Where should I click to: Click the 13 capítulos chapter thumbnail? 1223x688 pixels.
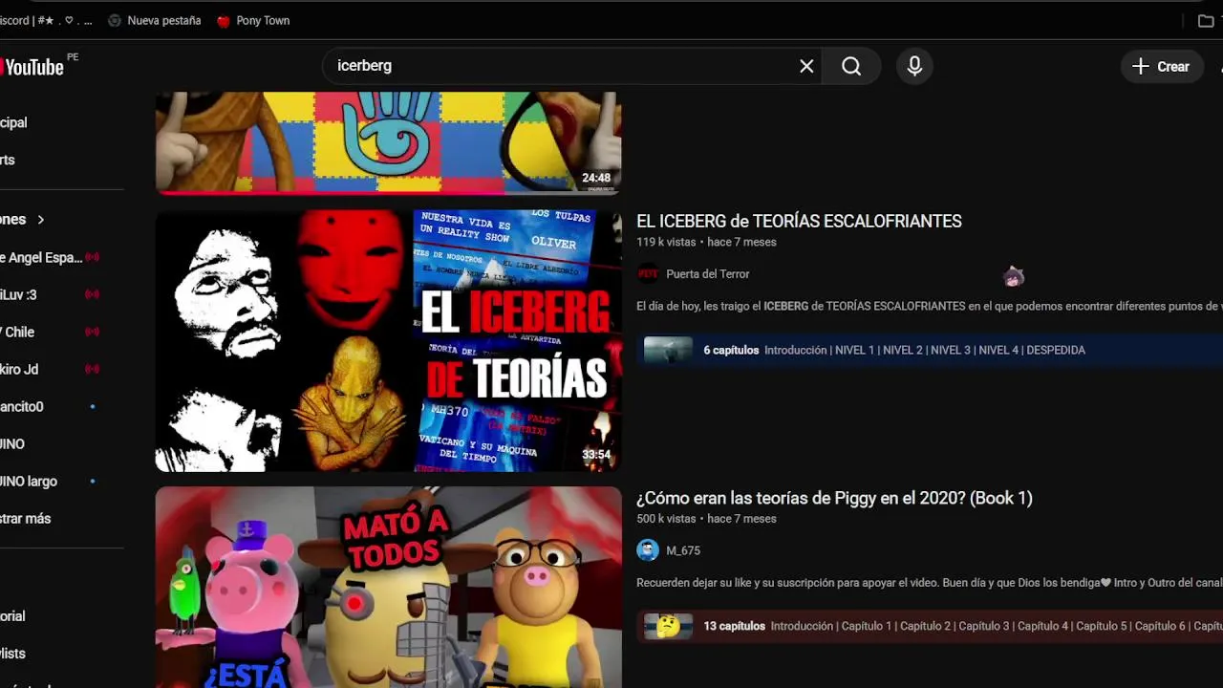(x=668, y=626)
